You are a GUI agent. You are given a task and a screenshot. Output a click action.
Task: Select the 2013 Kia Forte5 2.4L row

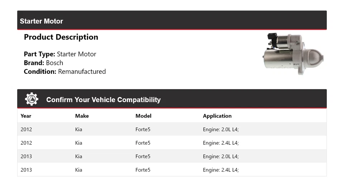point(172,170)
